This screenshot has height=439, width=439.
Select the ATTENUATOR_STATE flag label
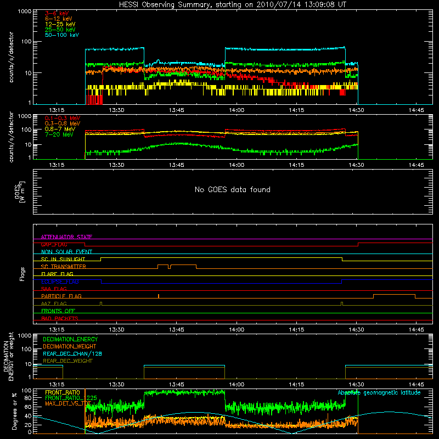click(66, 237)
